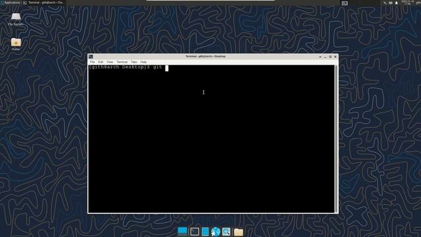Click the notification bell in the top panel

(396, 3)
